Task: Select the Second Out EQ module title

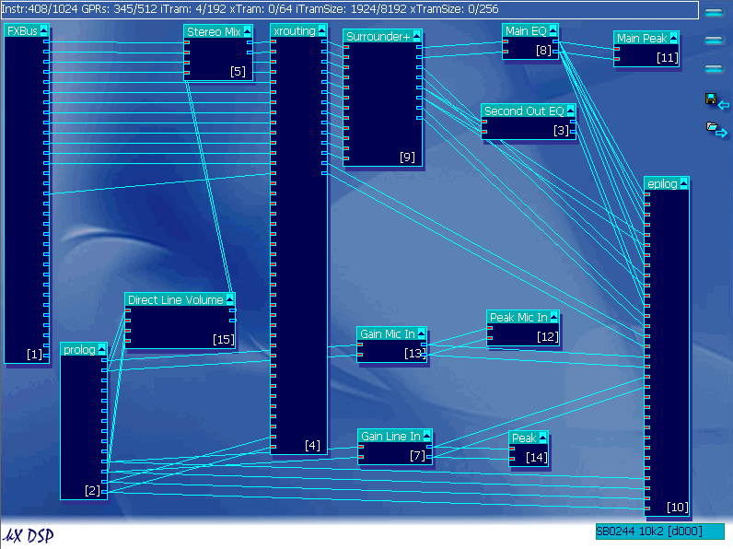Action: tap(523, 111)
